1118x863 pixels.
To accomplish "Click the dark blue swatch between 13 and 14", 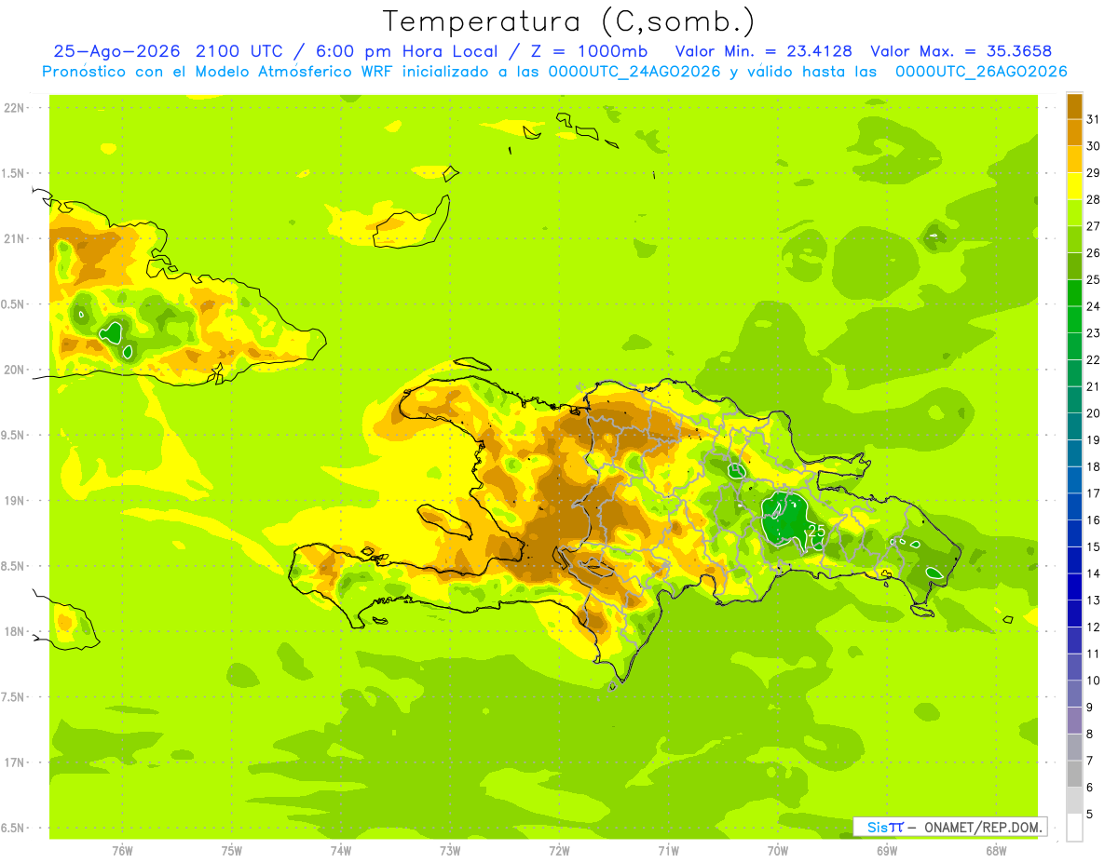I will pos(1074,587).
